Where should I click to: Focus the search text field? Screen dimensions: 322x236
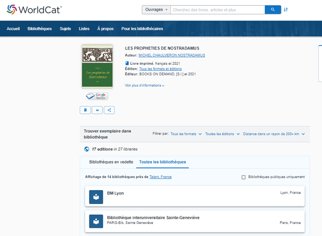[x=218, y=9]
